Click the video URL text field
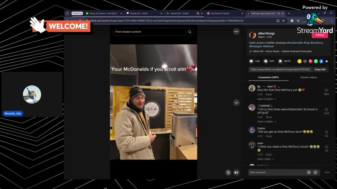Image resolution: width=337 pixels, height=189 pixels. tap(281, 69)
